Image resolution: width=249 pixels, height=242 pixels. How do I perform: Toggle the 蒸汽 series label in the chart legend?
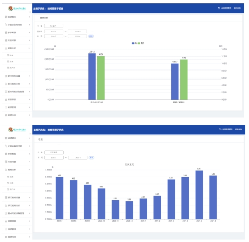[x=142, y=43]
